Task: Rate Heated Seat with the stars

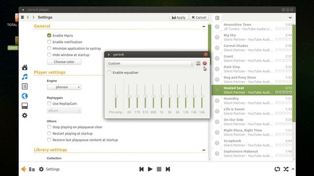Action: coord(284,92)
